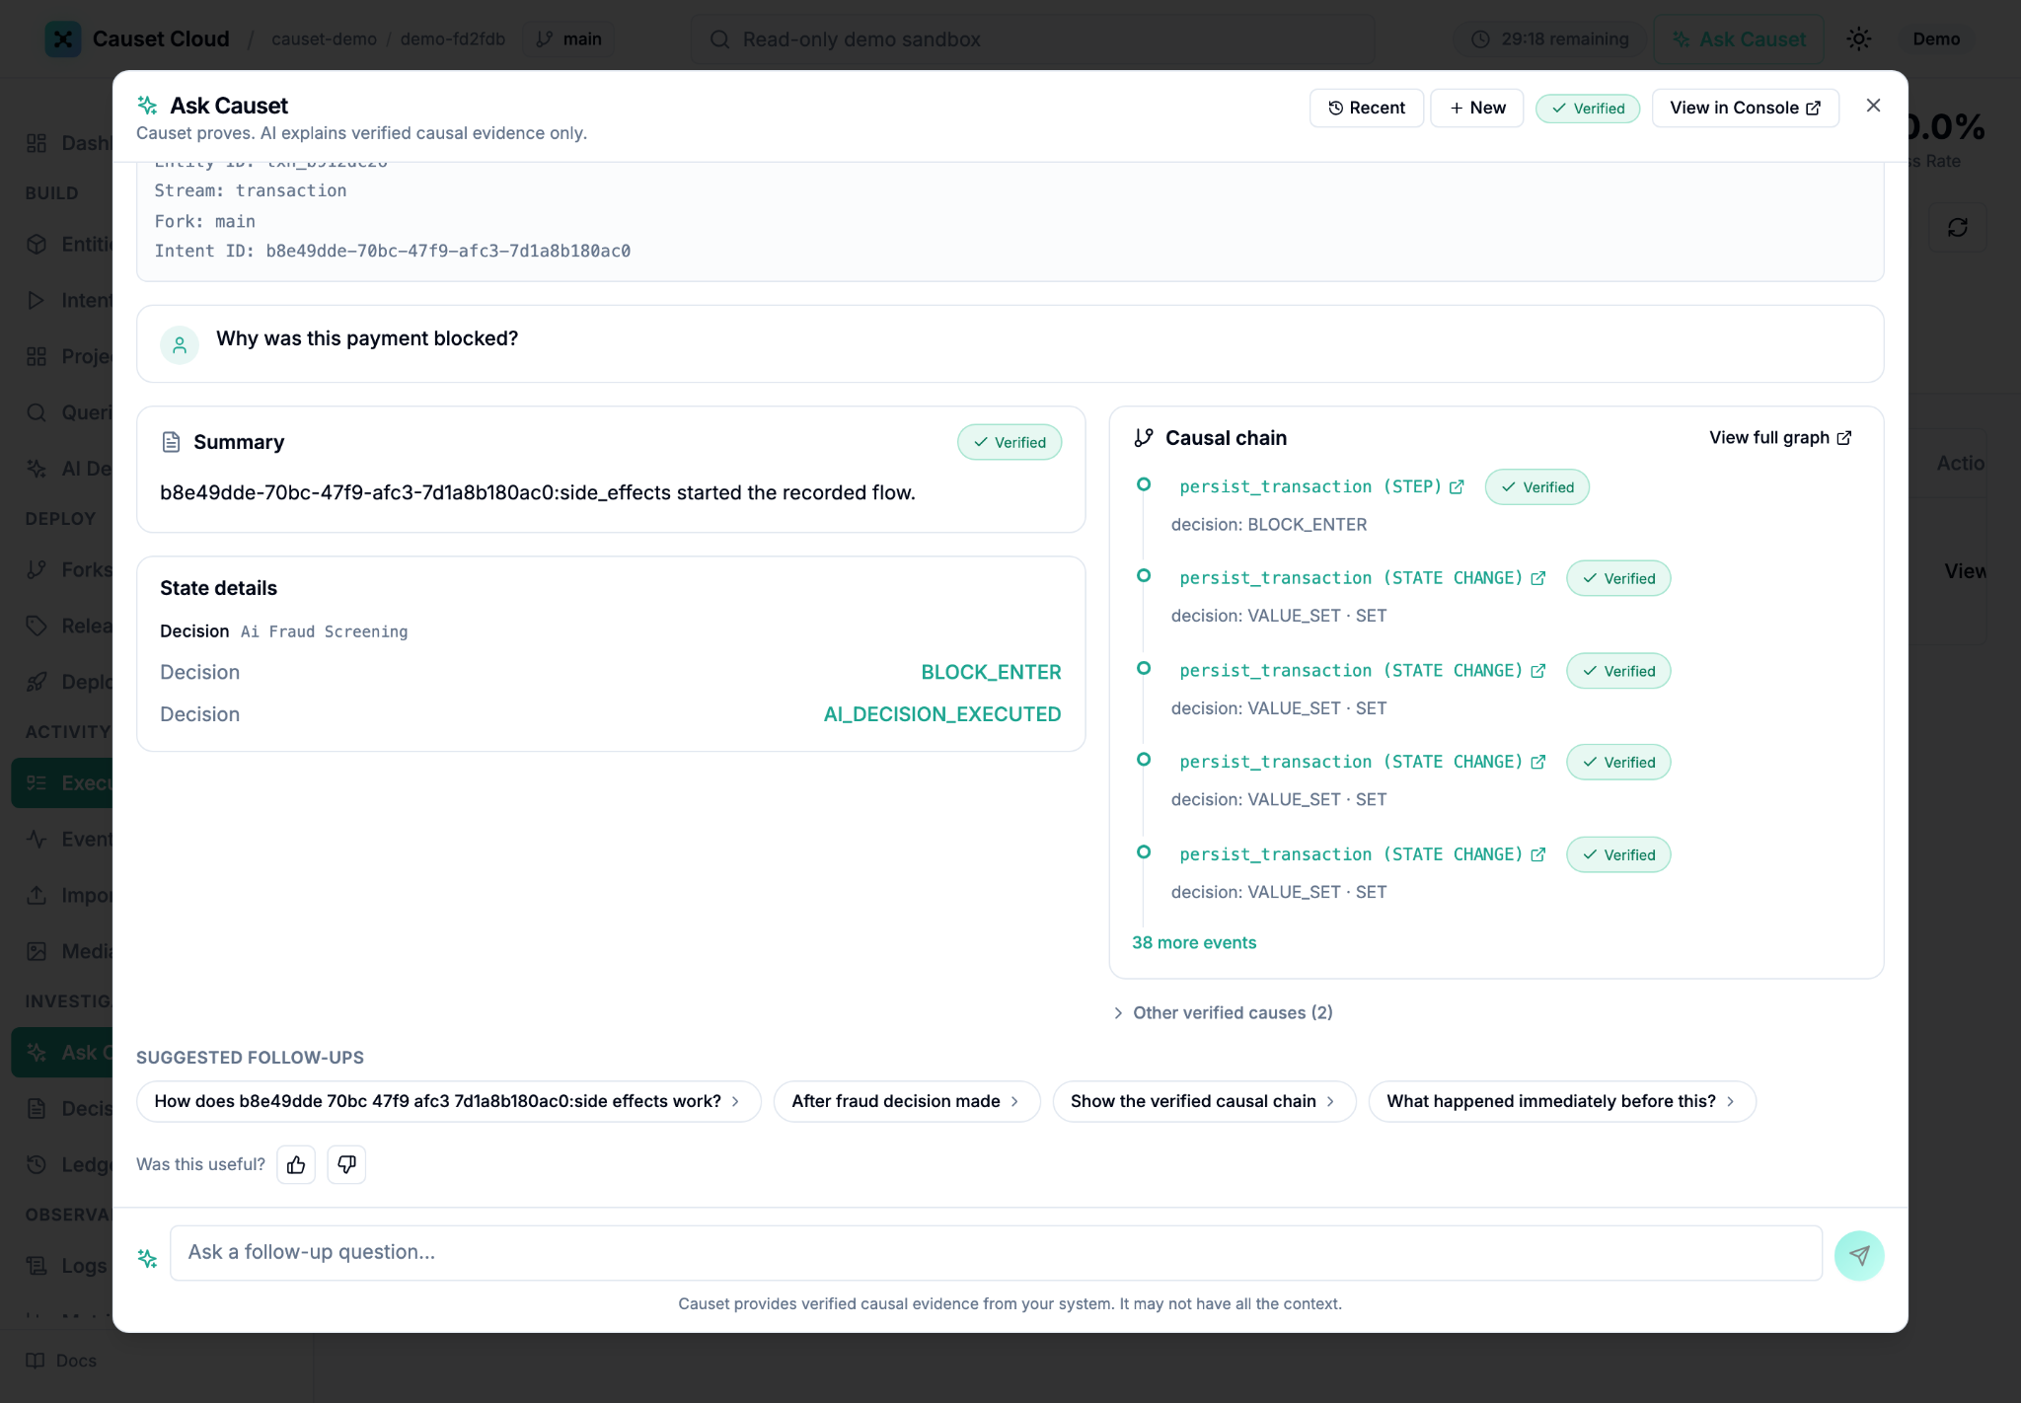Toggle the light/dark theme sun icon
The width and height of the screenshot is (2021, 1403).
coord(1859,39)
